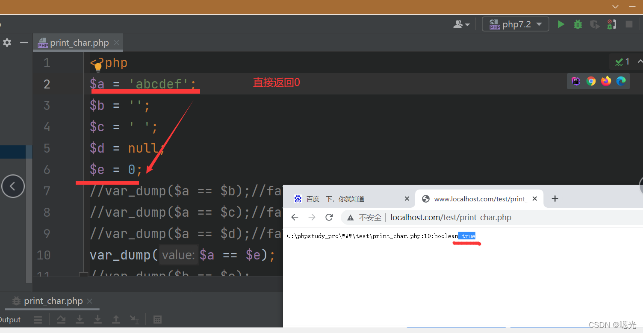Reload the localhost page in browser

click(x=329, y=217)
